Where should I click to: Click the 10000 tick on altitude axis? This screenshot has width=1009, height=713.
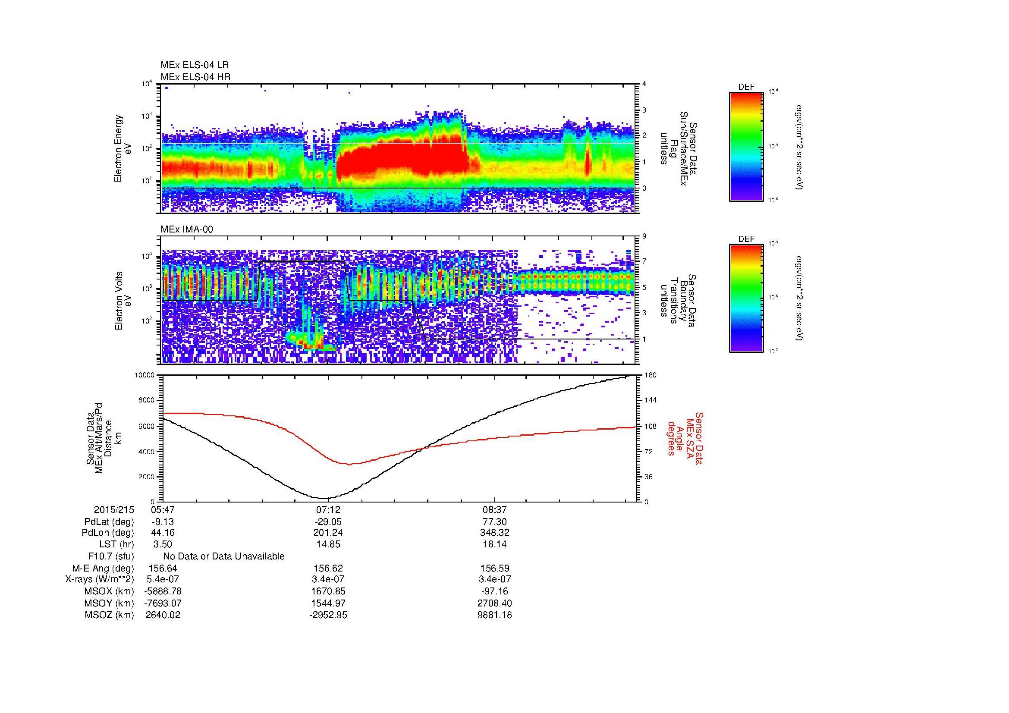point(145,375)
